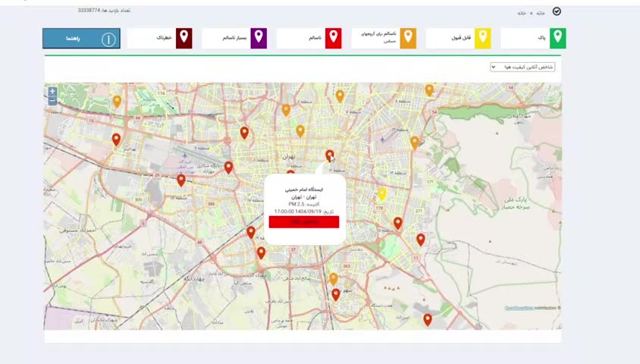Select the yellow 'قابل قبول' legend pin
Image resolution: width=640 pixels, height=364 pixels.
482,38
